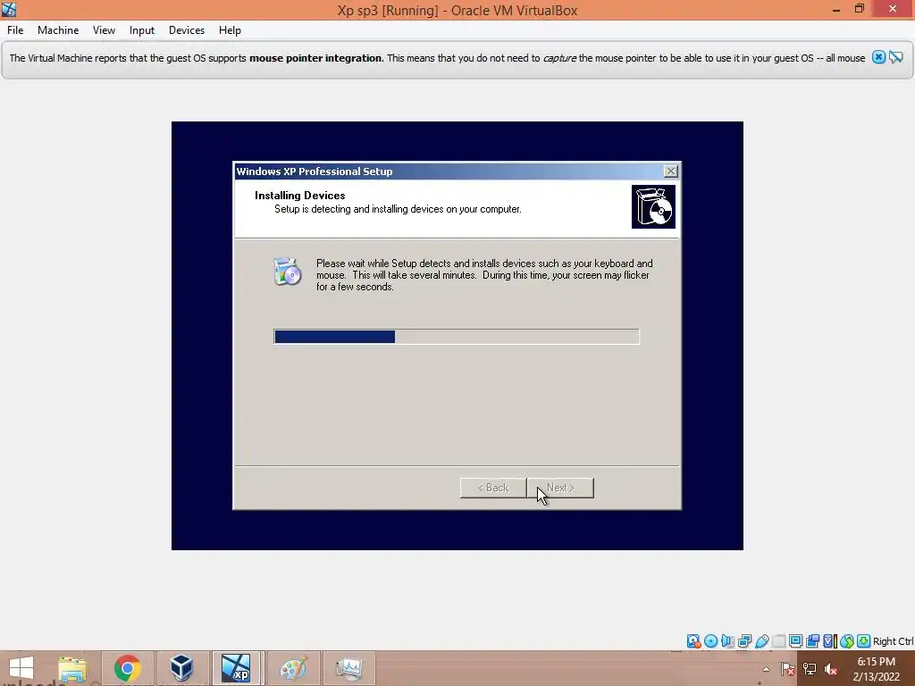
Task: Open the Help menu
Action: click(230, 30)
